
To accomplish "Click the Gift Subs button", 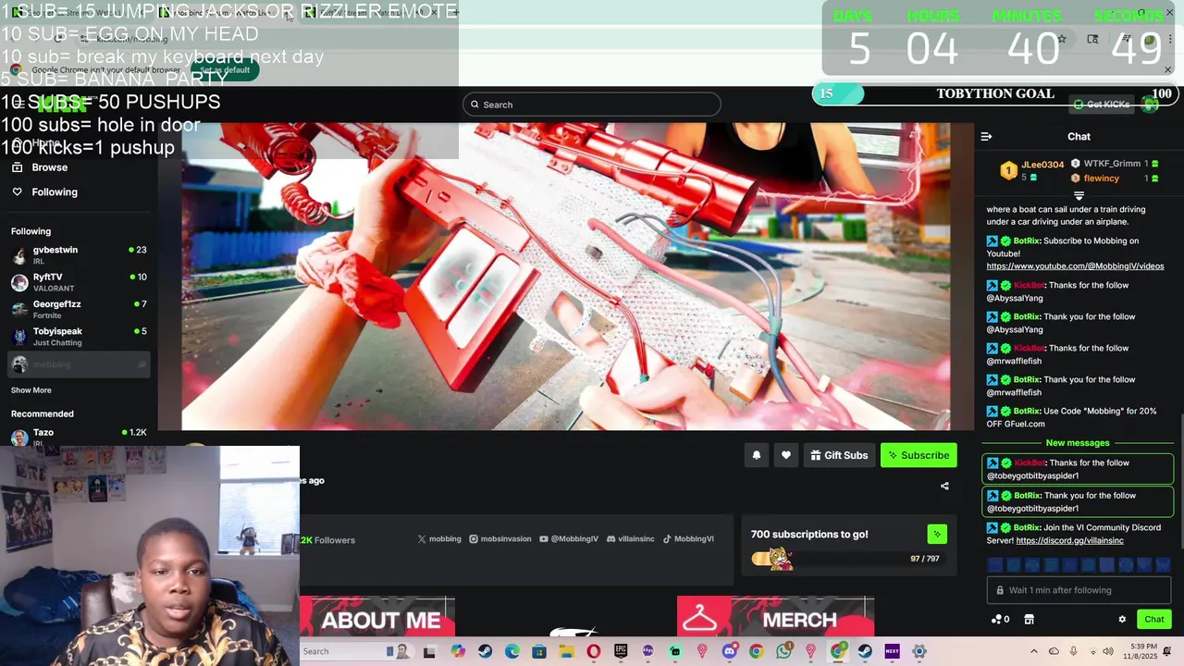I will (x=839, y=455).
